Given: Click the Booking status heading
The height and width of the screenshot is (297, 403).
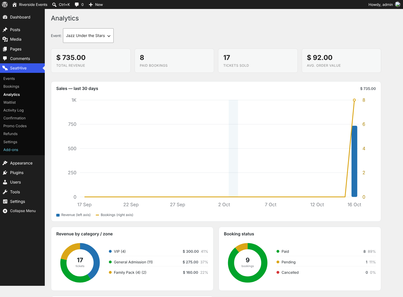Looking at the screenshot, I should pyautogui.click(x=239, y=234).
